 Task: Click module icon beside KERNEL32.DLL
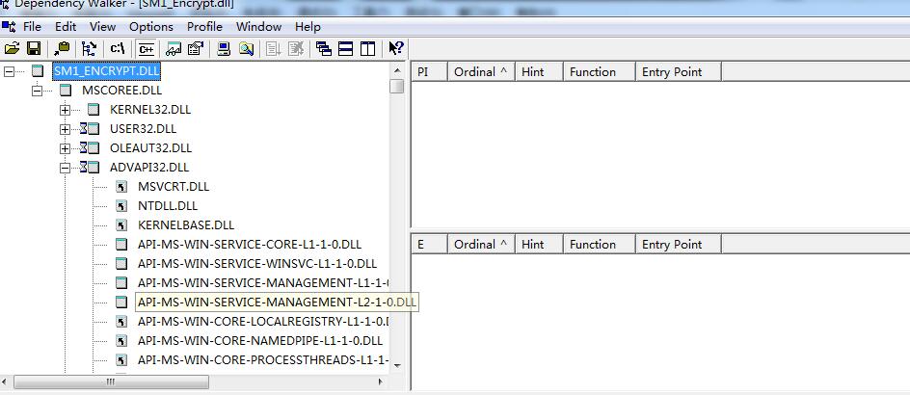coord(94,109)
